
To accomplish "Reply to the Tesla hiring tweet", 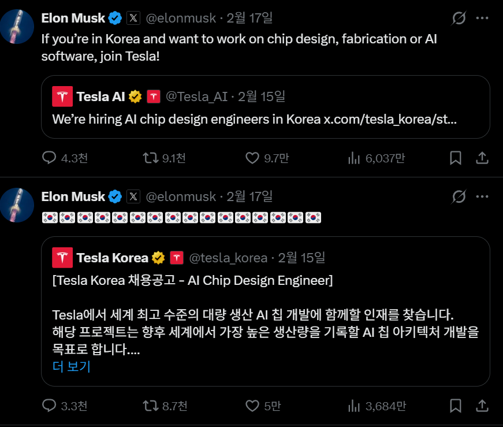I will click(x=50, y=158).
